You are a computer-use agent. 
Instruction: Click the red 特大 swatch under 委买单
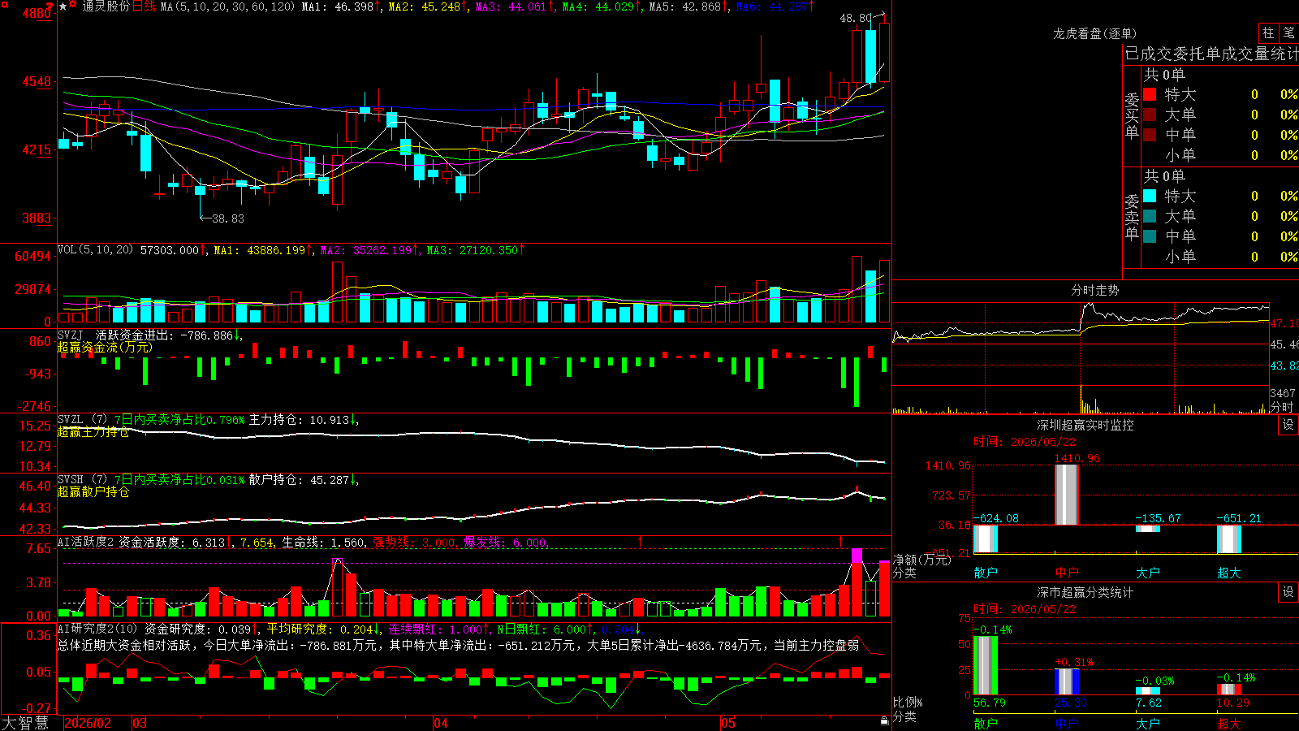coord(1150,94)
